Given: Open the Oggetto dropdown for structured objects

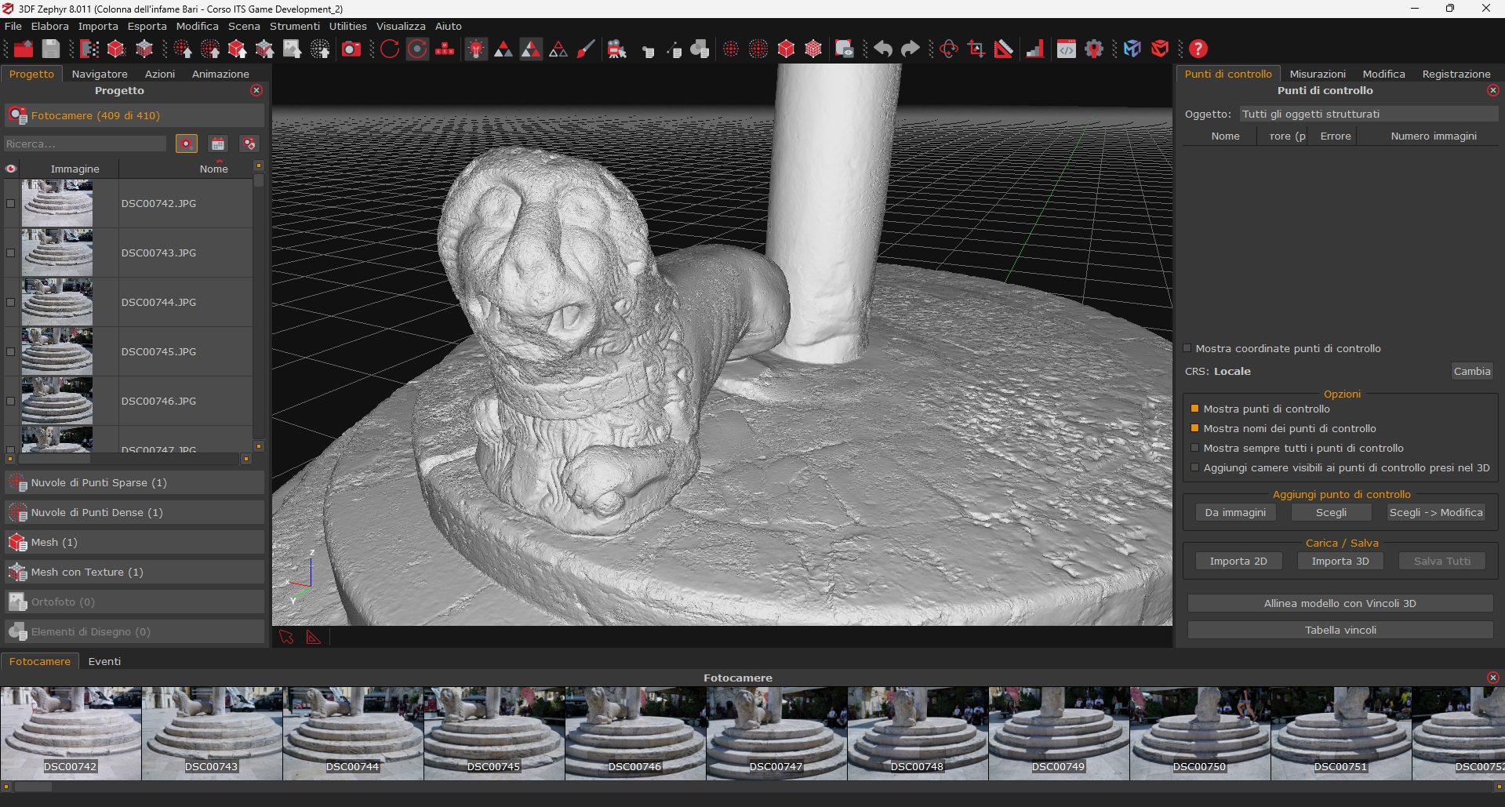Looking at the screenshot, I should point(1368,115).
